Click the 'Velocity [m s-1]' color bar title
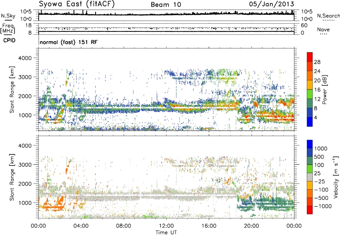Viewport: 340px width, 235px height. point(336,177)
